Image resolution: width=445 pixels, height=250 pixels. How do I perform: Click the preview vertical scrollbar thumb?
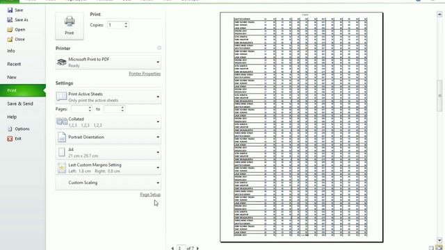coord(439,96)
